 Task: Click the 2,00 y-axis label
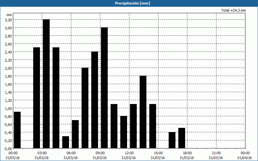(x=8, y=68)
